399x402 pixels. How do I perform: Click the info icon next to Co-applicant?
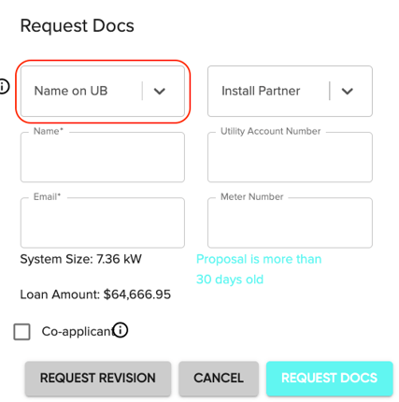pos(121,330)
